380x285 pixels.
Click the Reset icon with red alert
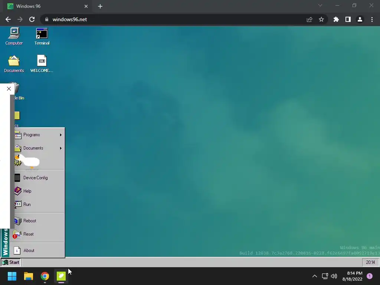pos(17,234)
